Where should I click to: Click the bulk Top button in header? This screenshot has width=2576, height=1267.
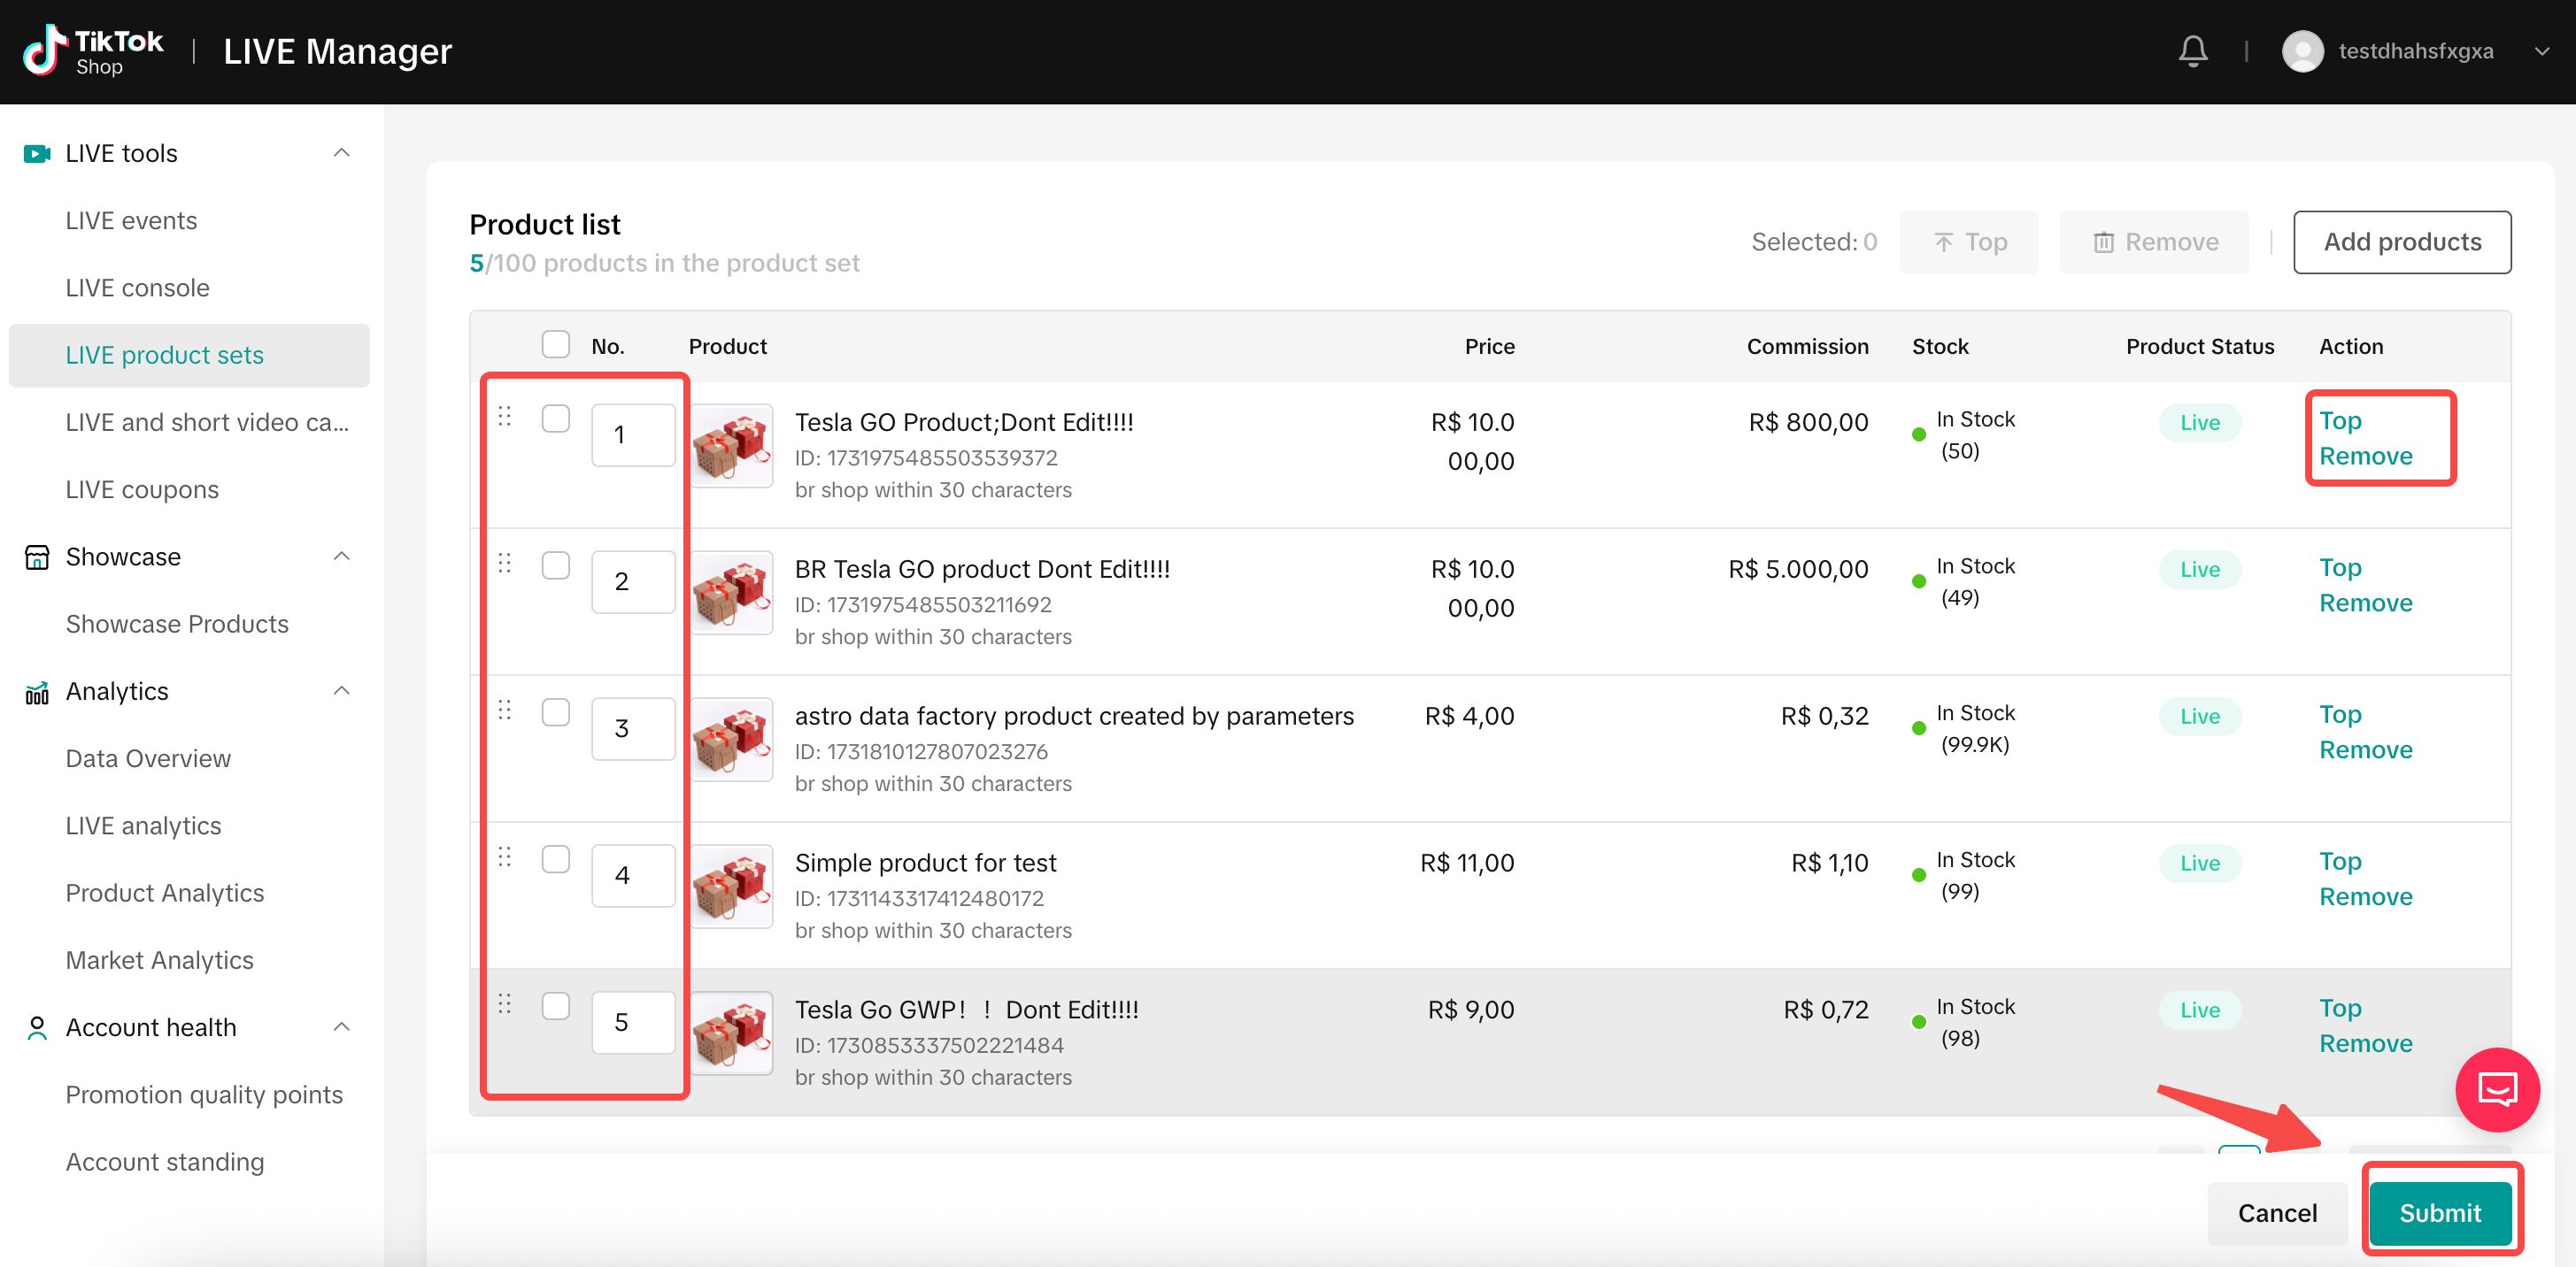[1968, 242]
